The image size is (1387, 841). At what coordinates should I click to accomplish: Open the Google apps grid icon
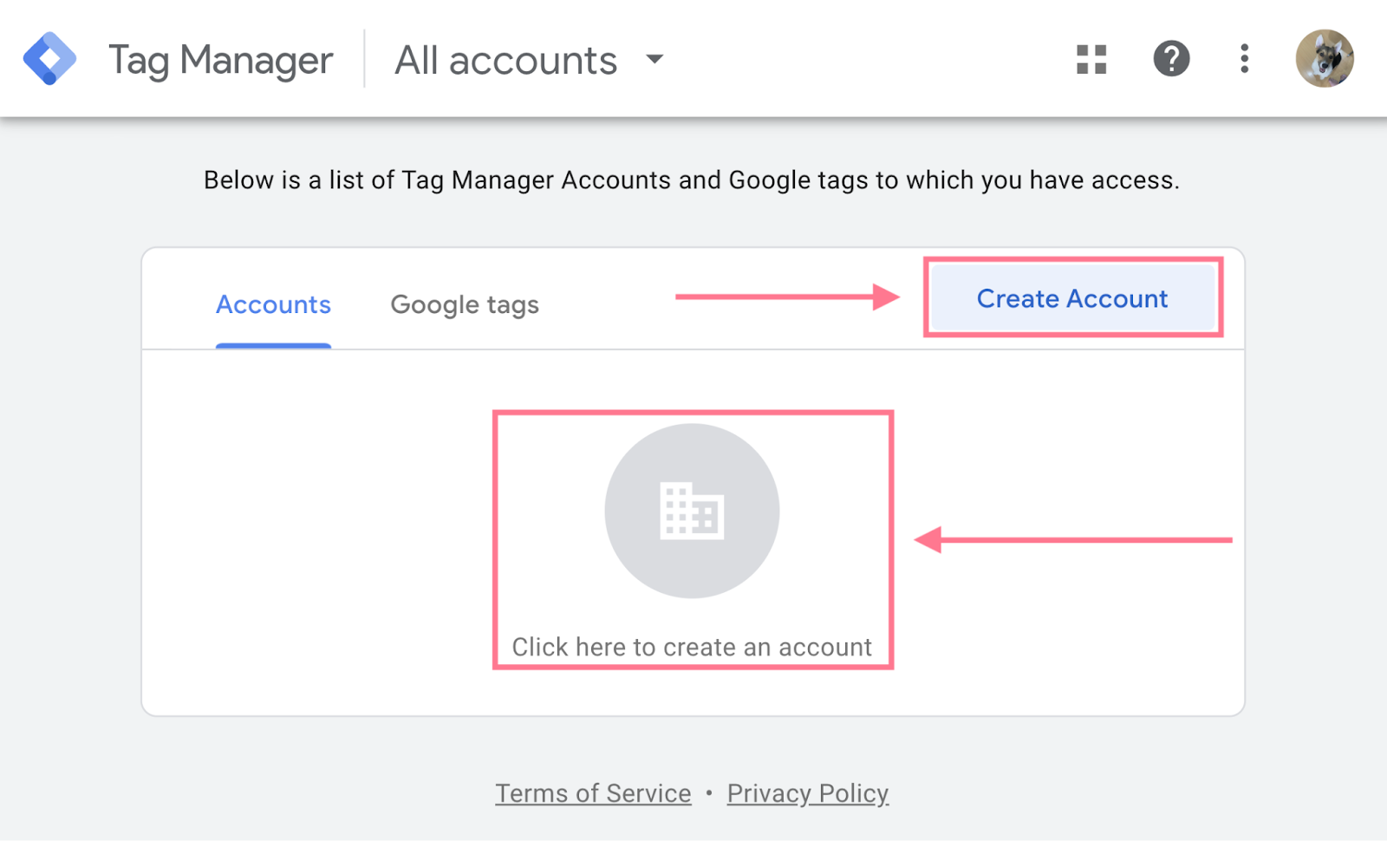click(x=1091, y=58)
